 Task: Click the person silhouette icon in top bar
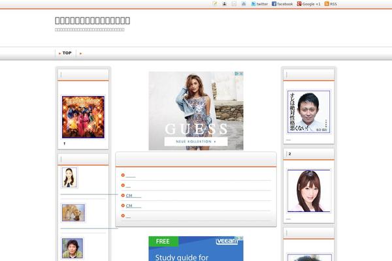[x=224, y=4]
